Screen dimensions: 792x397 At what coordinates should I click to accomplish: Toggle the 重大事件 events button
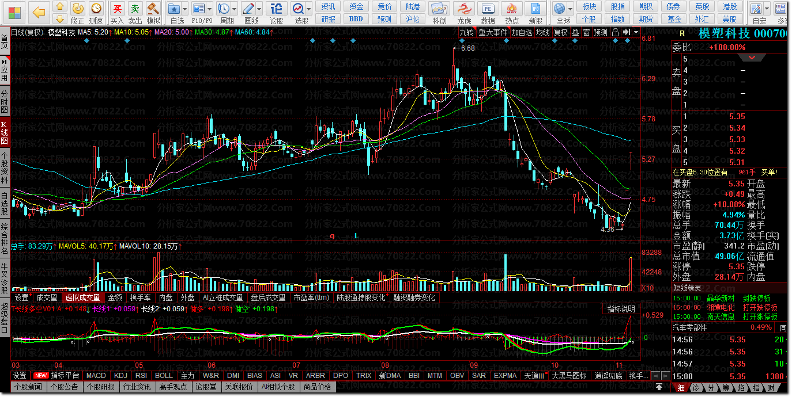[493, 32]
